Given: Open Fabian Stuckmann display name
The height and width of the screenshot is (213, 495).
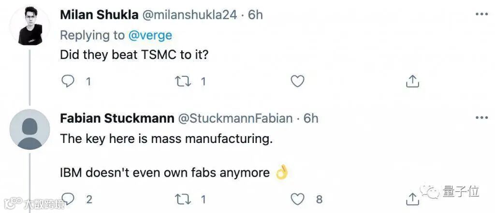Looking at the screenshot, I should click(117, 118).
